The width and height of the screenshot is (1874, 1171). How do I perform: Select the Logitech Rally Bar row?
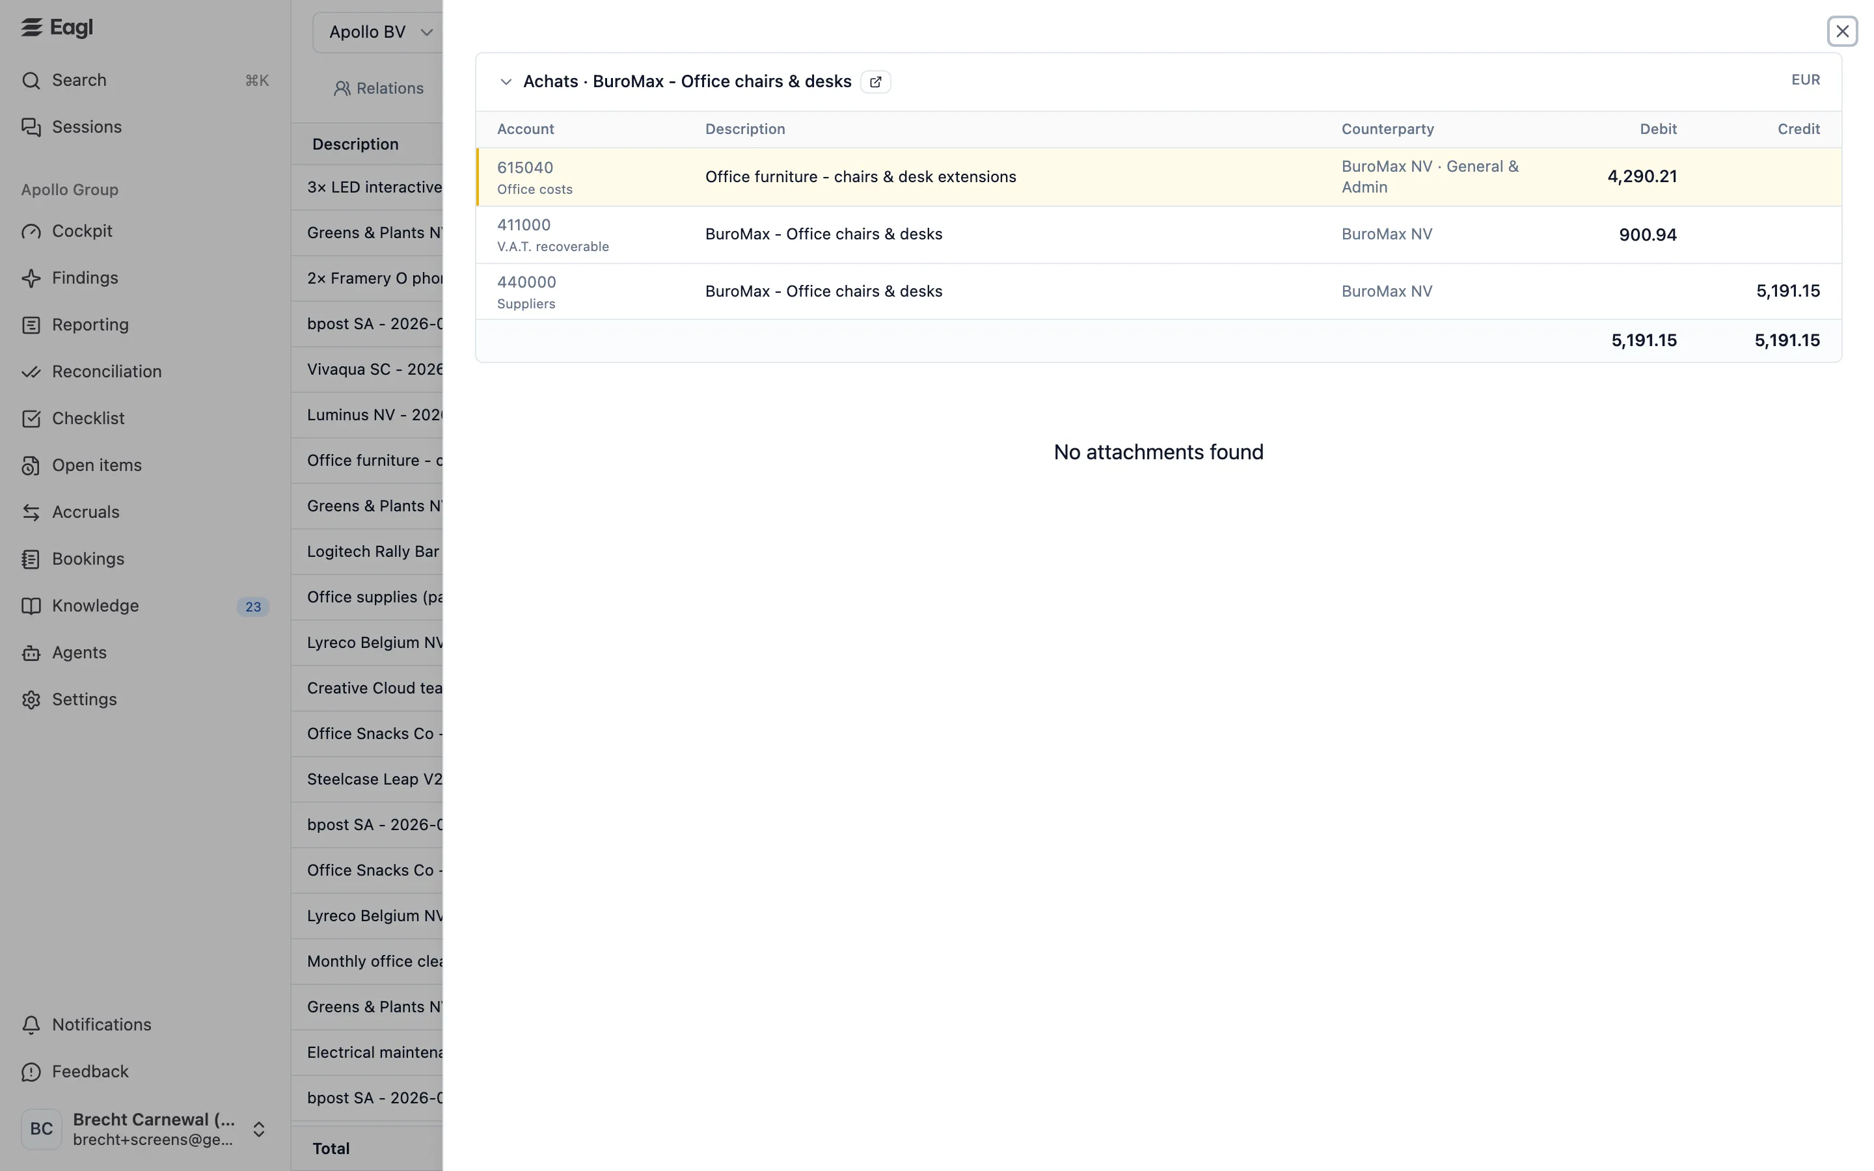click(x=367, y=552)
